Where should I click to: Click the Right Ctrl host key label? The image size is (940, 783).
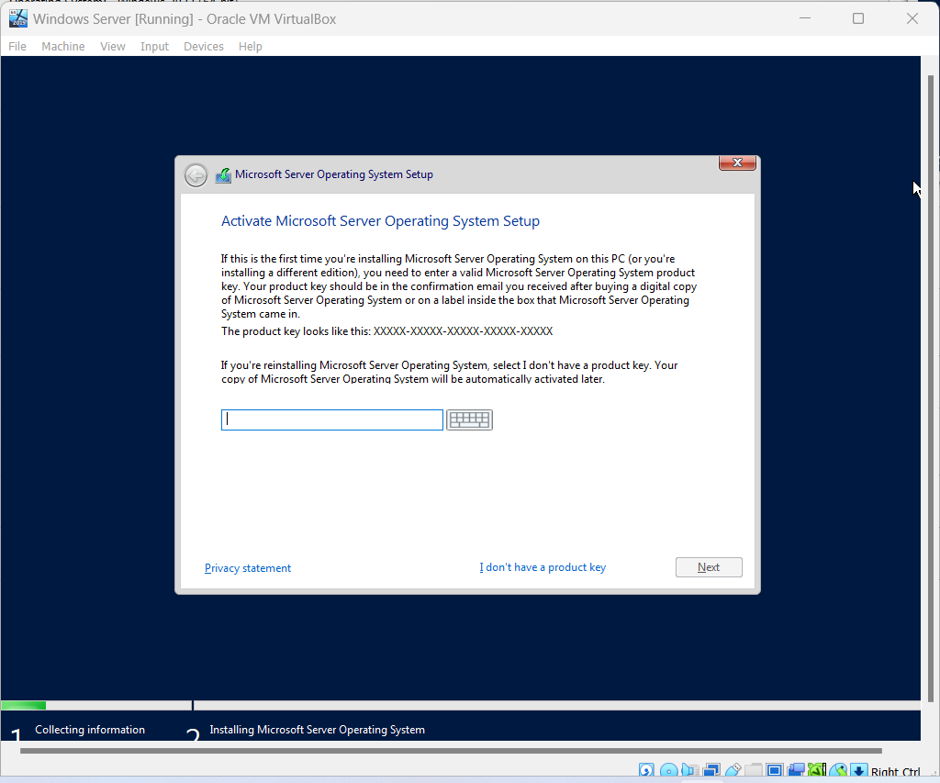tap(895, 772)
